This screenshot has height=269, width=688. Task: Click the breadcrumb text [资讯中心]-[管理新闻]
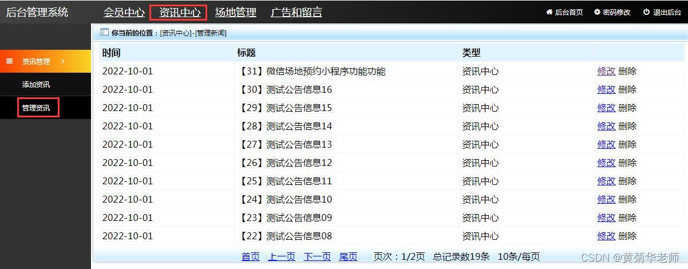click(x=193, y=33)
